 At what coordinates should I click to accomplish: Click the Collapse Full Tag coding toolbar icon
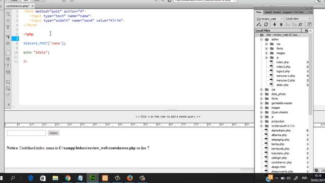coord(8,20)
